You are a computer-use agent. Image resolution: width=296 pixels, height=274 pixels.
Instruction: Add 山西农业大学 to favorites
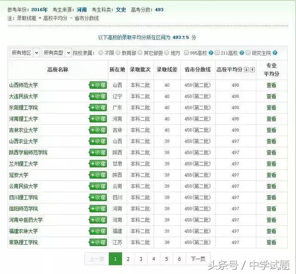pos(98,141)
